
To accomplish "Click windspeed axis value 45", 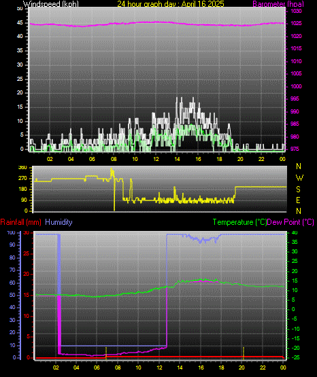I will pyautogui.click(x=20, y=23).
